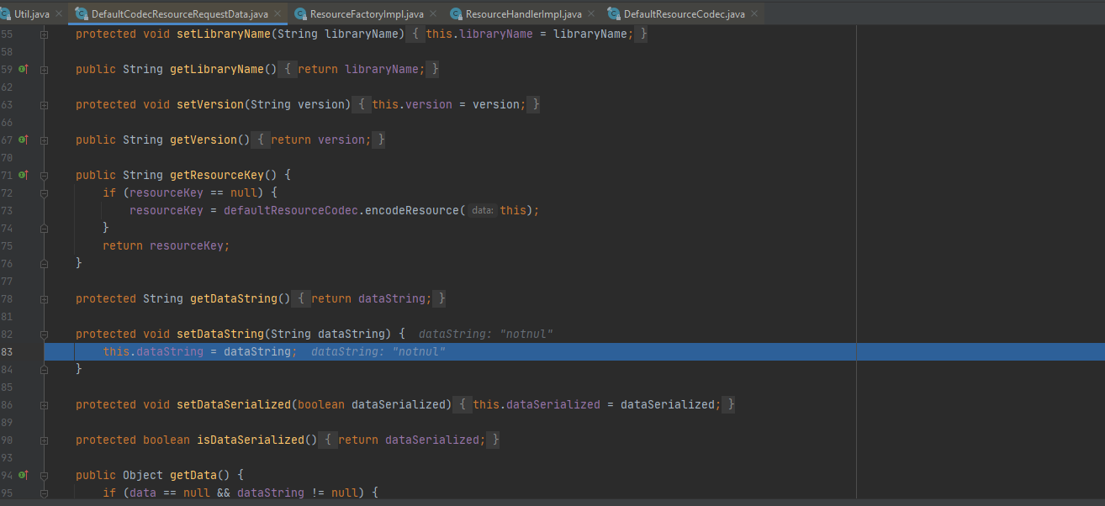The image size is (1105, 506).
Task: Click 'return version;' folded text
Action: tap(320, 140)
